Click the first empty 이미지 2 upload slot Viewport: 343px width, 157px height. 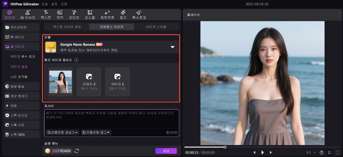[89, 82]
